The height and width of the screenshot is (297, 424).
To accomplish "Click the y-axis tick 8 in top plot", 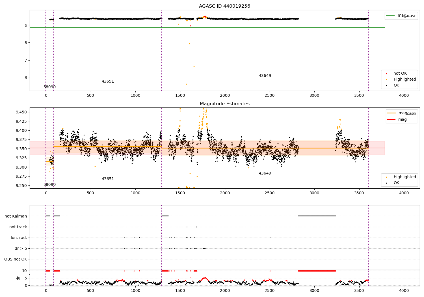I will [26, 43].
